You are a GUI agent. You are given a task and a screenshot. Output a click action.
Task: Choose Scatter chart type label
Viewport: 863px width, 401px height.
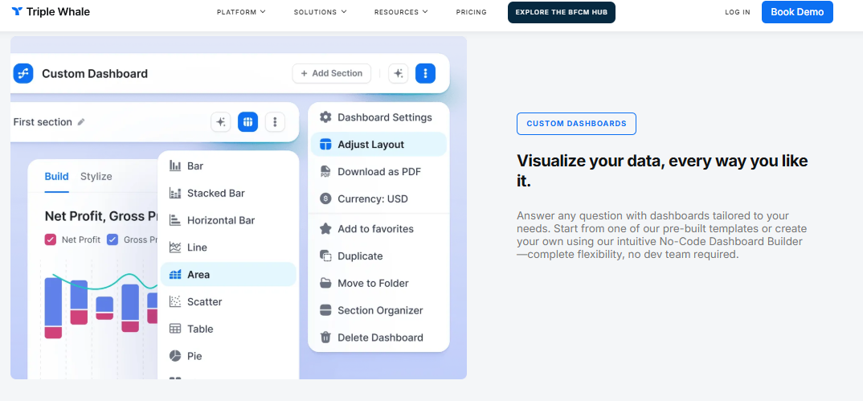204,301
